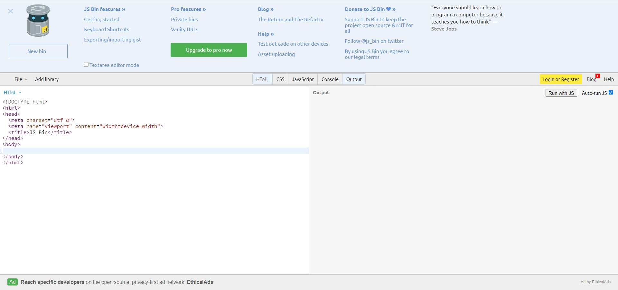The image size is (618, 290).
Task: Open the Vanity URLs link
Action: point(184,30)
